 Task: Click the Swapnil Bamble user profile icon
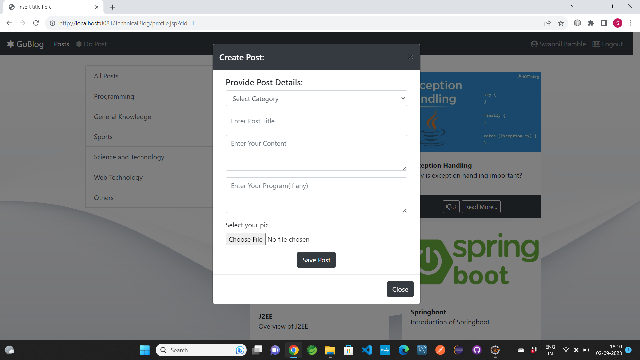coord(534,44)
